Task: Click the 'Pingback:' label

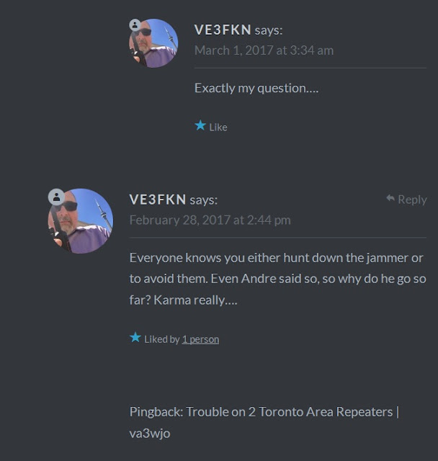Action: coord(156,412)
